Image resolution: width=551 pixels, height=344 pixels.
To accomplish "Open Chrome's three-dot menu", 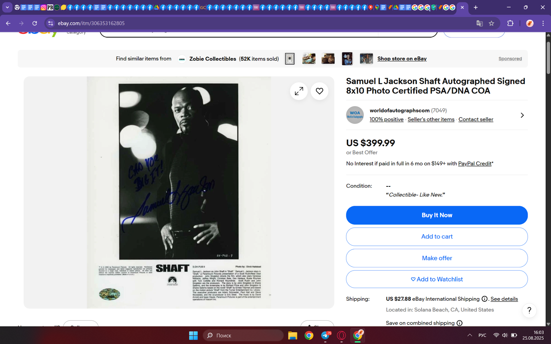I will 543,23.
